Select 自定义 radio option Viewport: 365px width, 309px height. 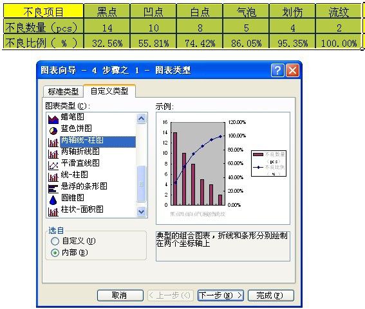point(55,241)
